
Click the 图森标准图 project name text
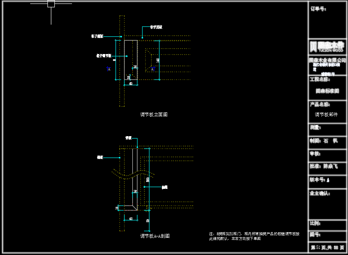tap(327, 91)
